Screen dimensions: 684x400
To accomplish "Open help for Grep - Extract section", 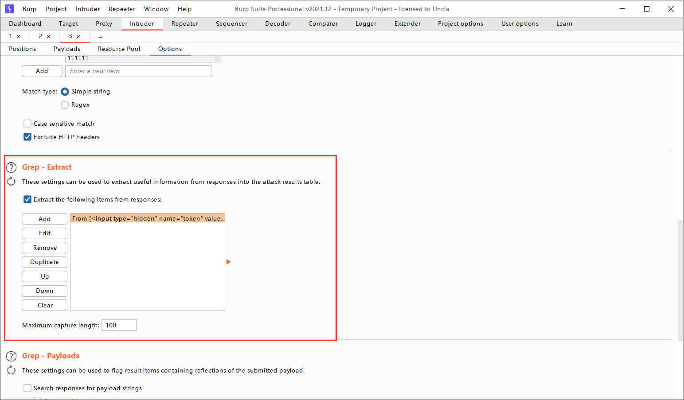I will [x=11, y=167].
